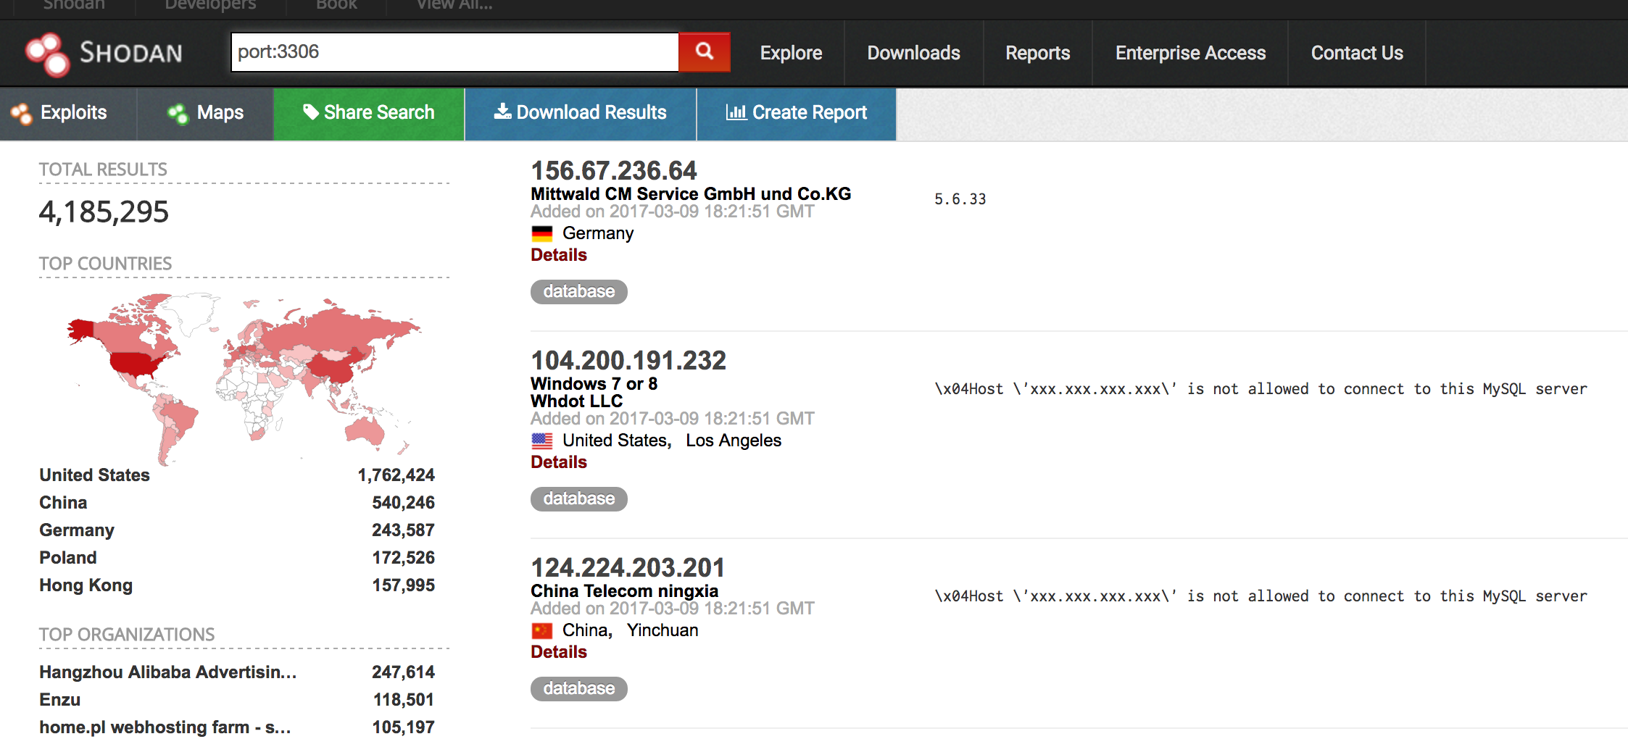Click database tag under Mittwald host
Viewport: 1628px width, 739px height.
pos(578,291)
